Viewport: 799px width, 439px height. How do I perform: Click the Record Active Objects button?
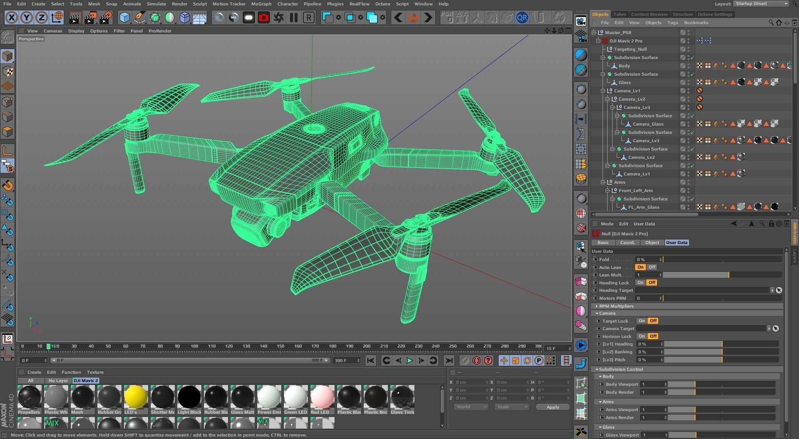pyautogui.click(x=464, y=360)
